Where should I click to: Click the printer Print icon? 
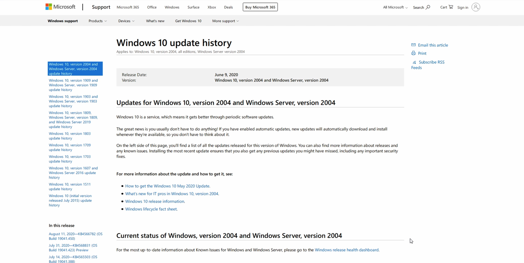413,53
